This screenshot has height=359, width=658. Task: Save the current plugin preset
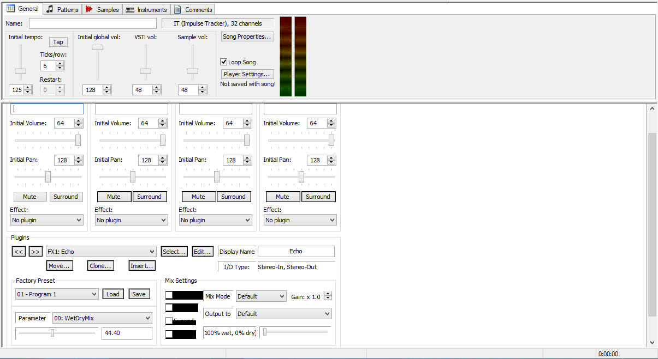click(139, 294)
